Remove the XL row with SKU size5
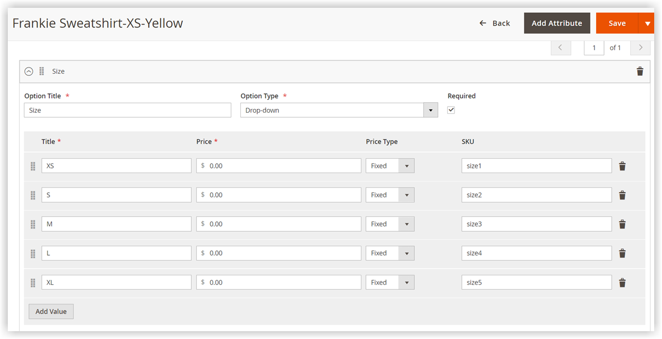This screenshot has width=662, height=339. pos(622,282)
